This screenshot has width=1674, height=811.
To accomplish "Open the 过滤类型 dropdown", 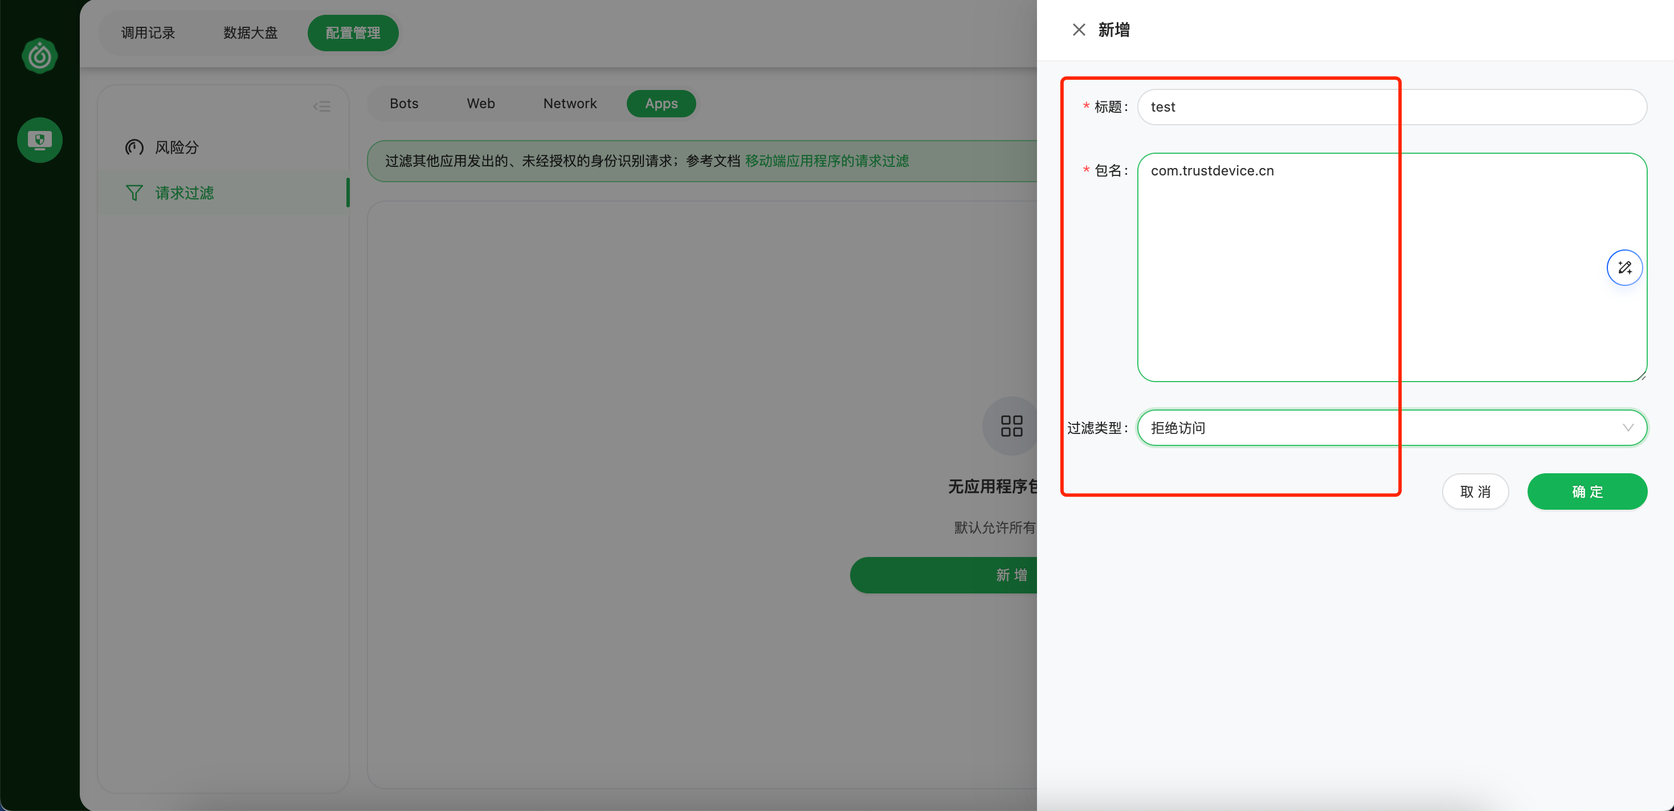I will click(1392, 428).
